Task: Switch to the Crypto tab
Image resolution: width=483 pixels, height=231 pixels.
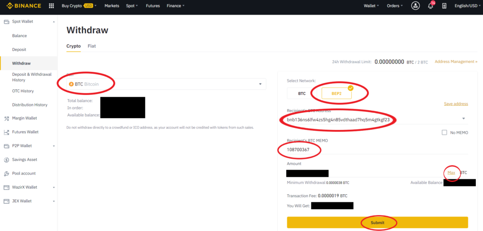Action: (x=74, y=46)
